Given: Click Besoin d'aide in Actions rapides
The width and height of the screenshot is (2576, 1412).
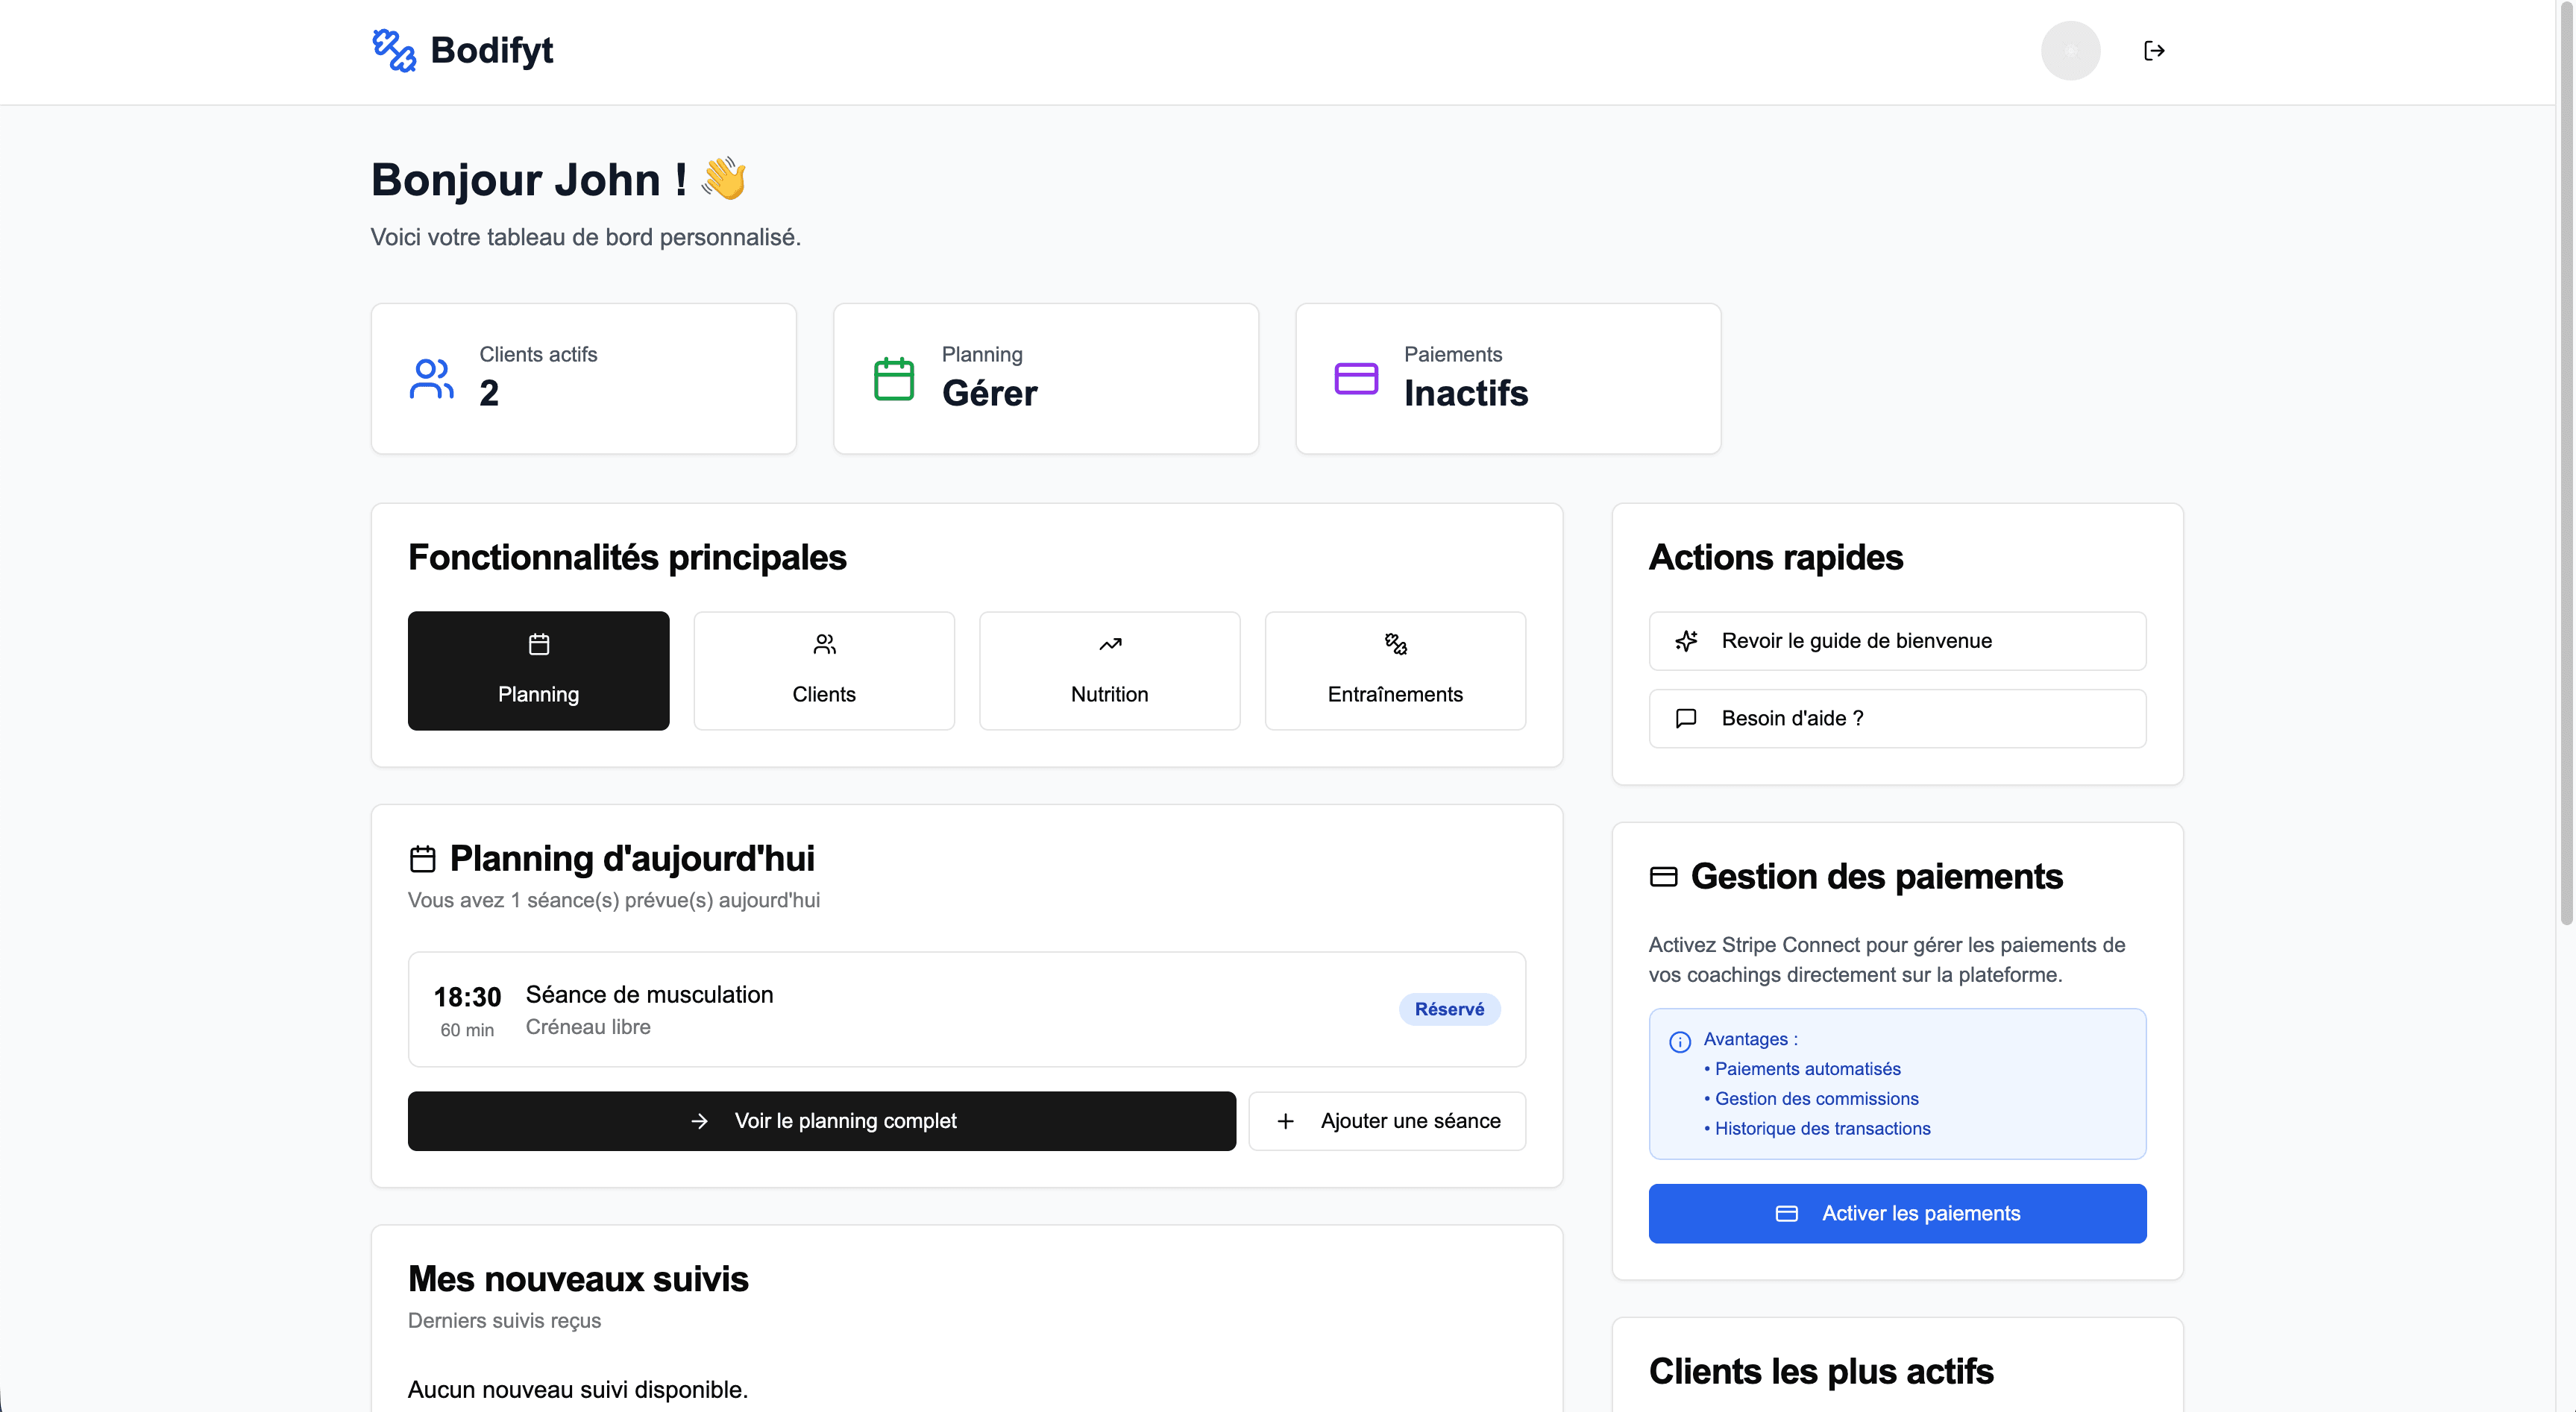Looking at the screenshot, I should pos(1896,717).
